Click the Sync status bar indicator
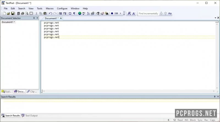220x122 pixels. (200, 120)
